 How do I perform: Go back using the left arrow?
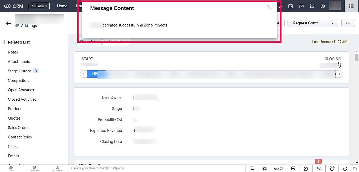click(9, 23)
